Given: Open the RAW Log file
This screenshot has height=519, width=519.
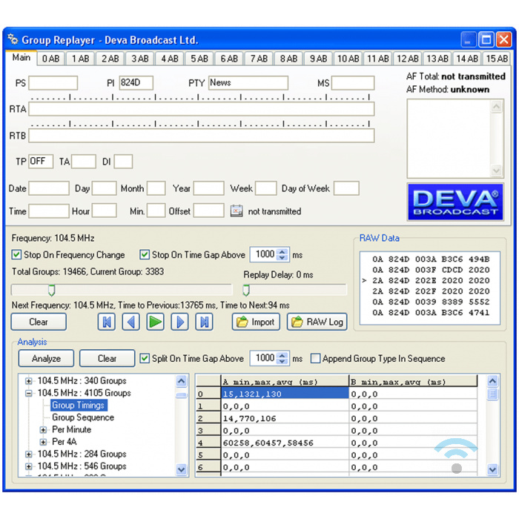Looking at the screenshot, I should pos(317,322).
